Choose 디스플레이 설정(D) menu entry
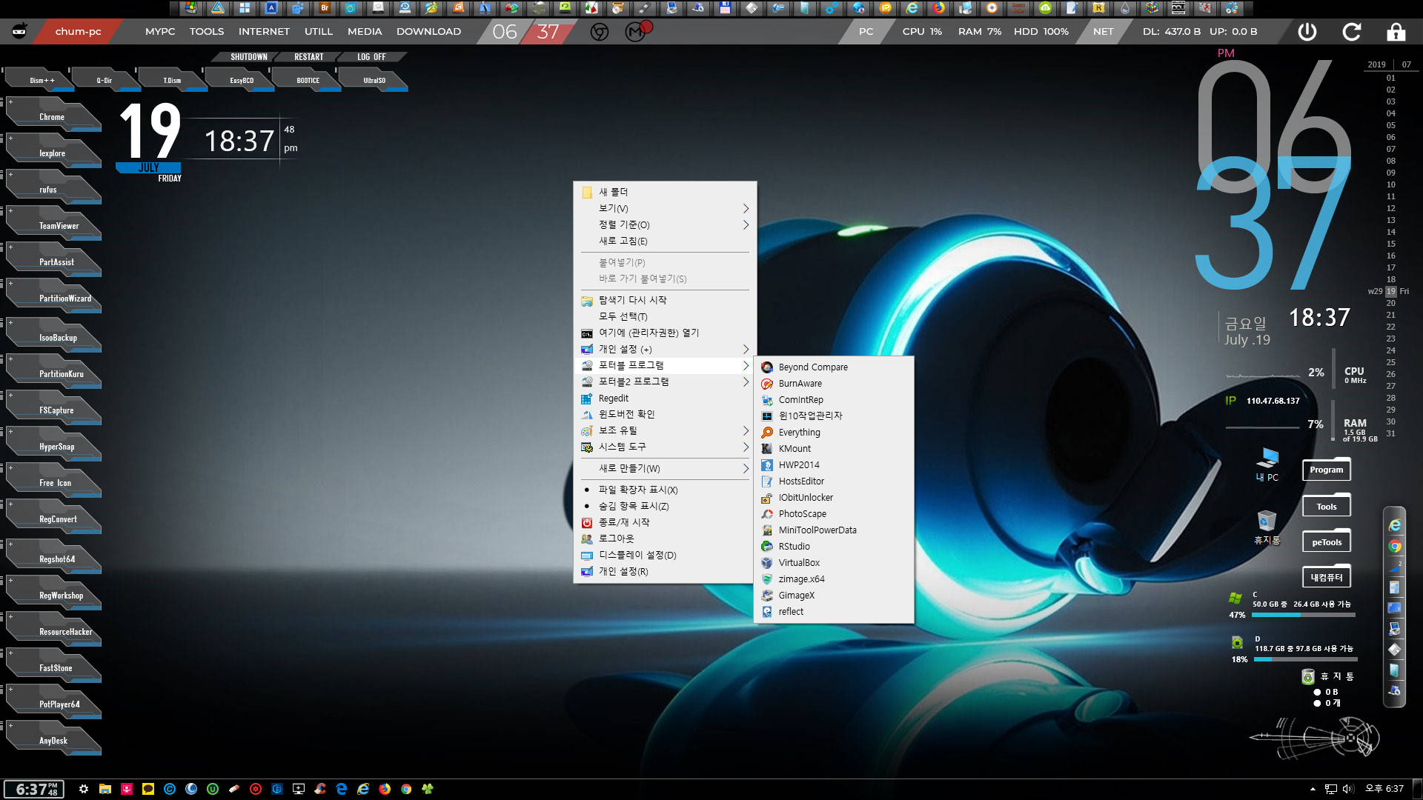1423x800 pixels. pos(665,556)
